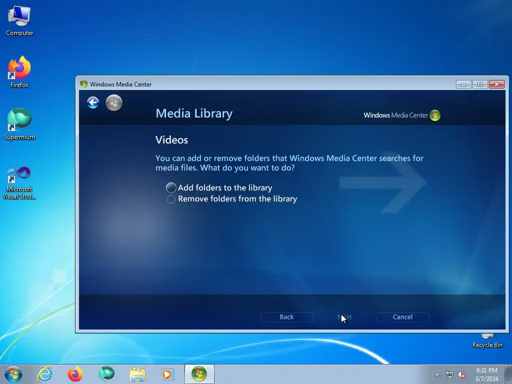The image size is (512, 384).
Task: Select Remove folders from the library
Action: tap(232, 199)
